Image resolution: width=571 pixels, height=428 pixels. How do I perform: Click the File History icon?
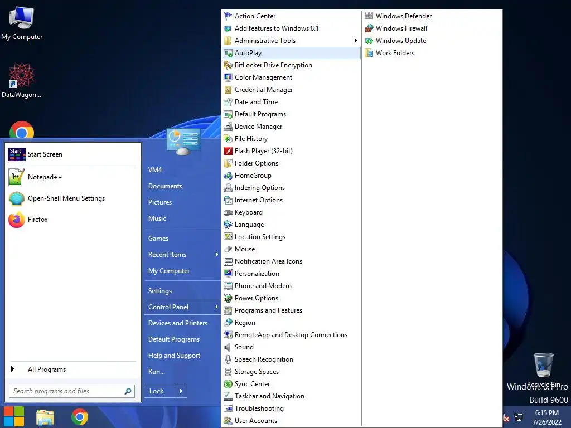click(228, 139)
